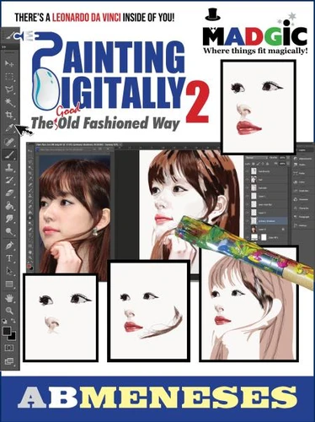Toggle lock transparent pixels in Layers panel

(254, 164)
